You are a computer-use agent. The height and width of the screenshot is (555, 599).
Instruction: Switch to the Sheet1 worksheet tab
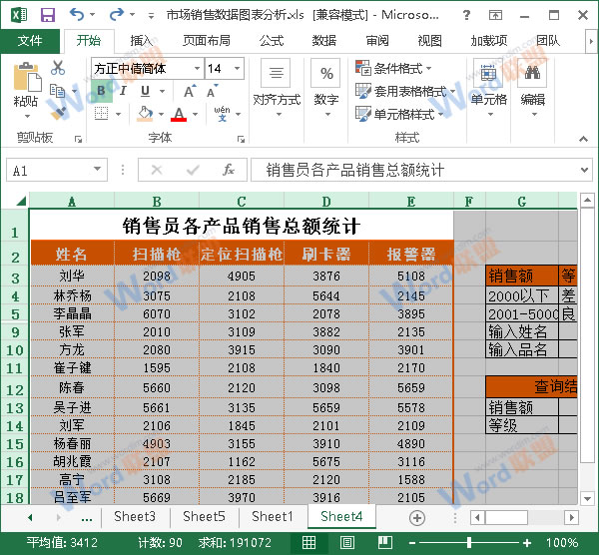(272, 517)
